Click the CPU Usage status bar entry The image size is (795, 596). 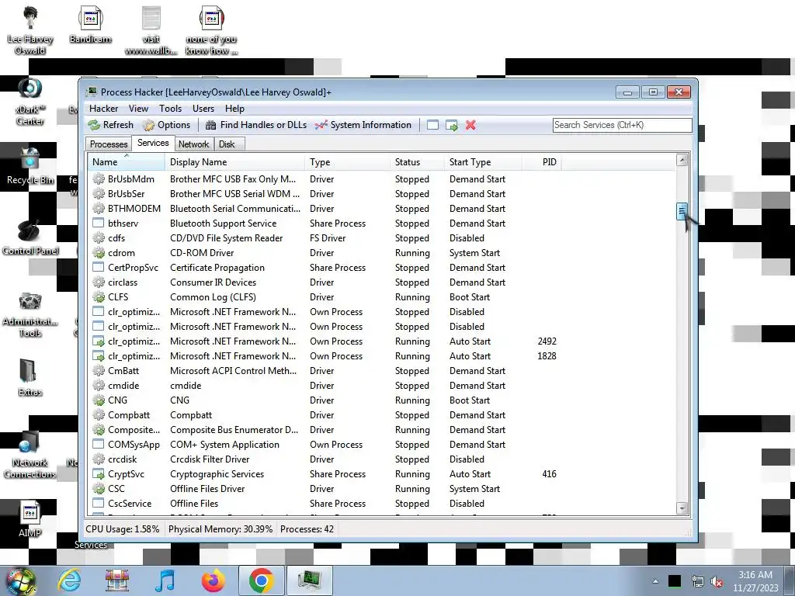point(122,529)
